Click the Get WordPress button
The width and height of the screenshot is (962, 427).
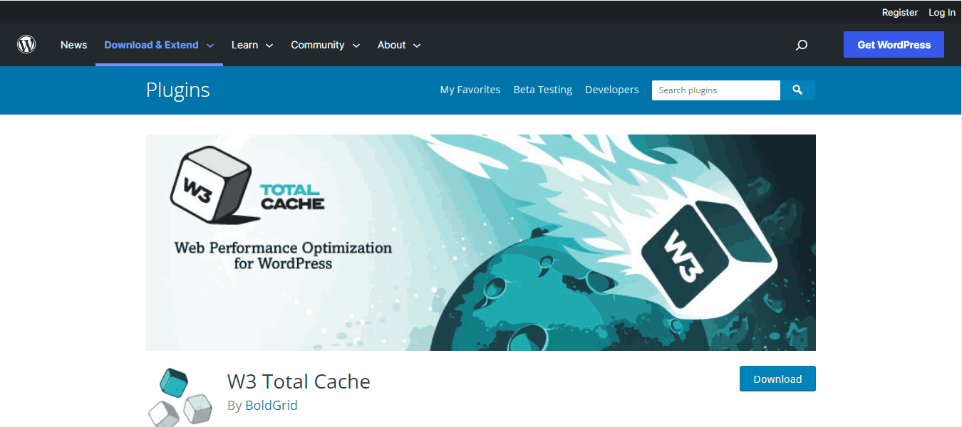pyautogui.click(x=893, y=44)
